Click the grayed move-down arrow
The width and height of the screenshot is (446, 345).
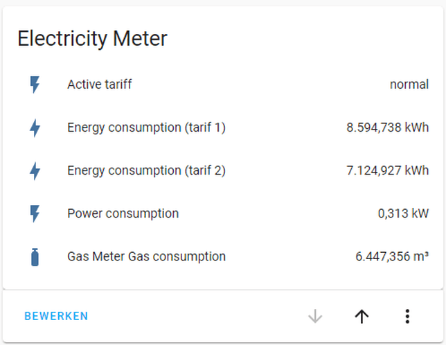click(315, 317)
